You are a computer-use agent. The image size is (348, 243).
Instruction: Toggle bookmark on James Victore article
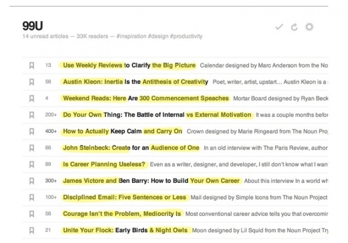click(31, 181)
